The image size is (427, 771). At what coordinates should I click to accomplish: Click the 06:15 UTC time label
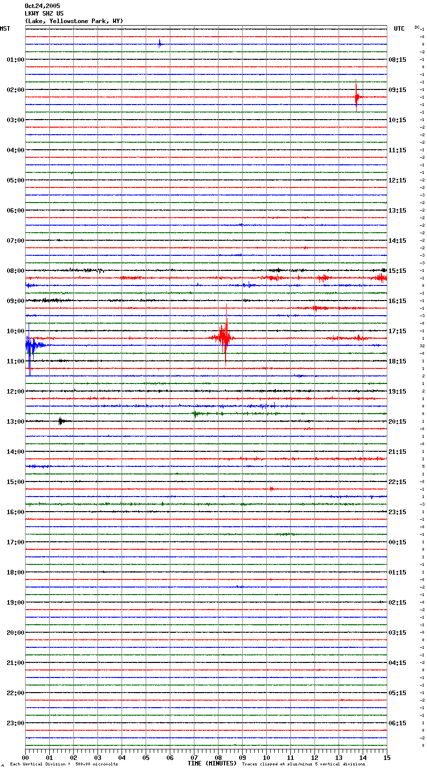(x=397, y=723)
